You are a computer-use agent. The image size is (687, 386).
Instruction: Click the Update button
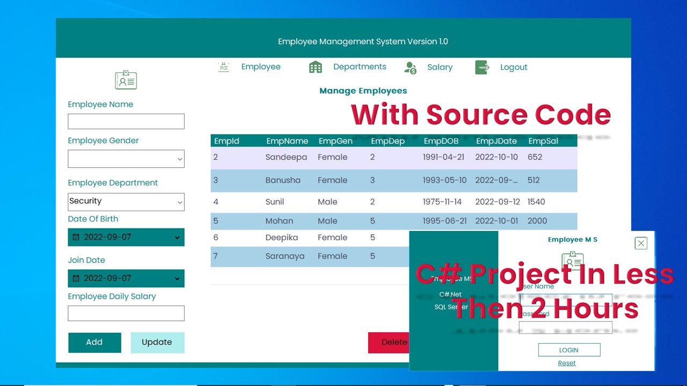pyautogui.click(x=157, y=343)
